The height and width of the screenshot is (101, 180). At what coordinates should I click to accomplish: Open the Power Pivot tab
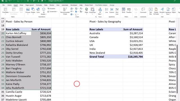click(x=89, y=5)
